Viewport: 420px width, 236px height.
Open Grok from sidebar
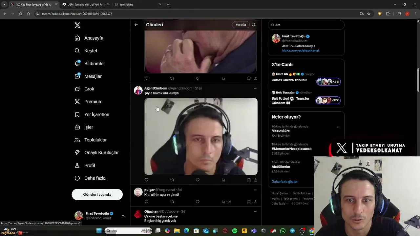click(x=84, y=89)
